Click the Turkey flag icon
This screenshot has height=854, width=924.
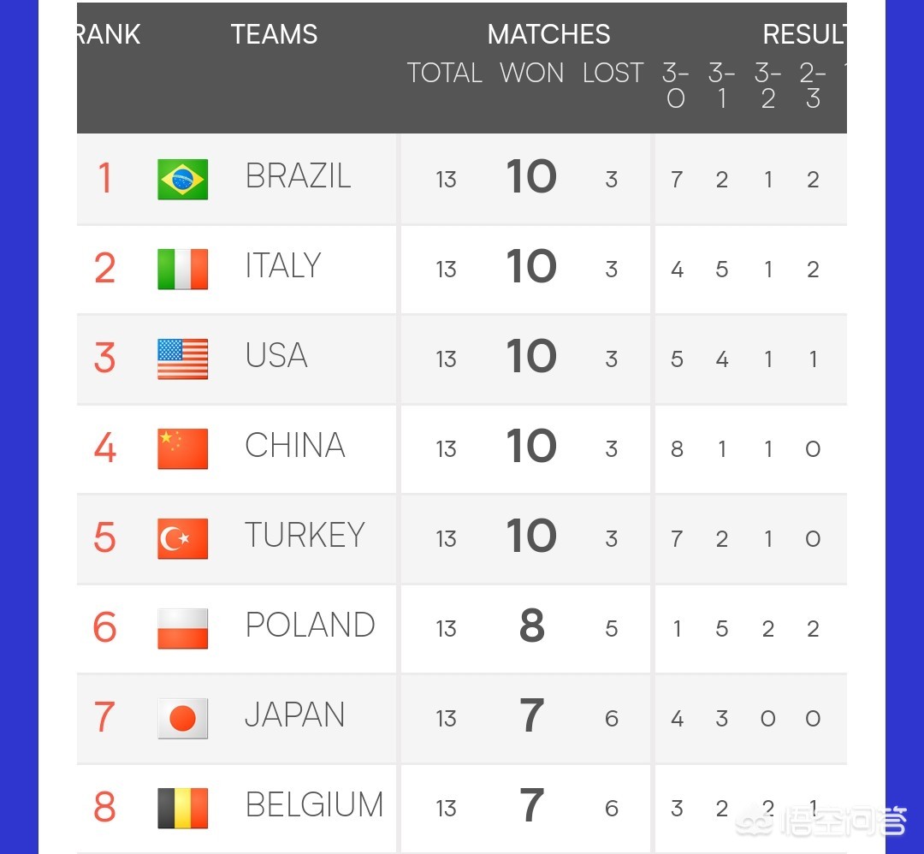[182, 538]
